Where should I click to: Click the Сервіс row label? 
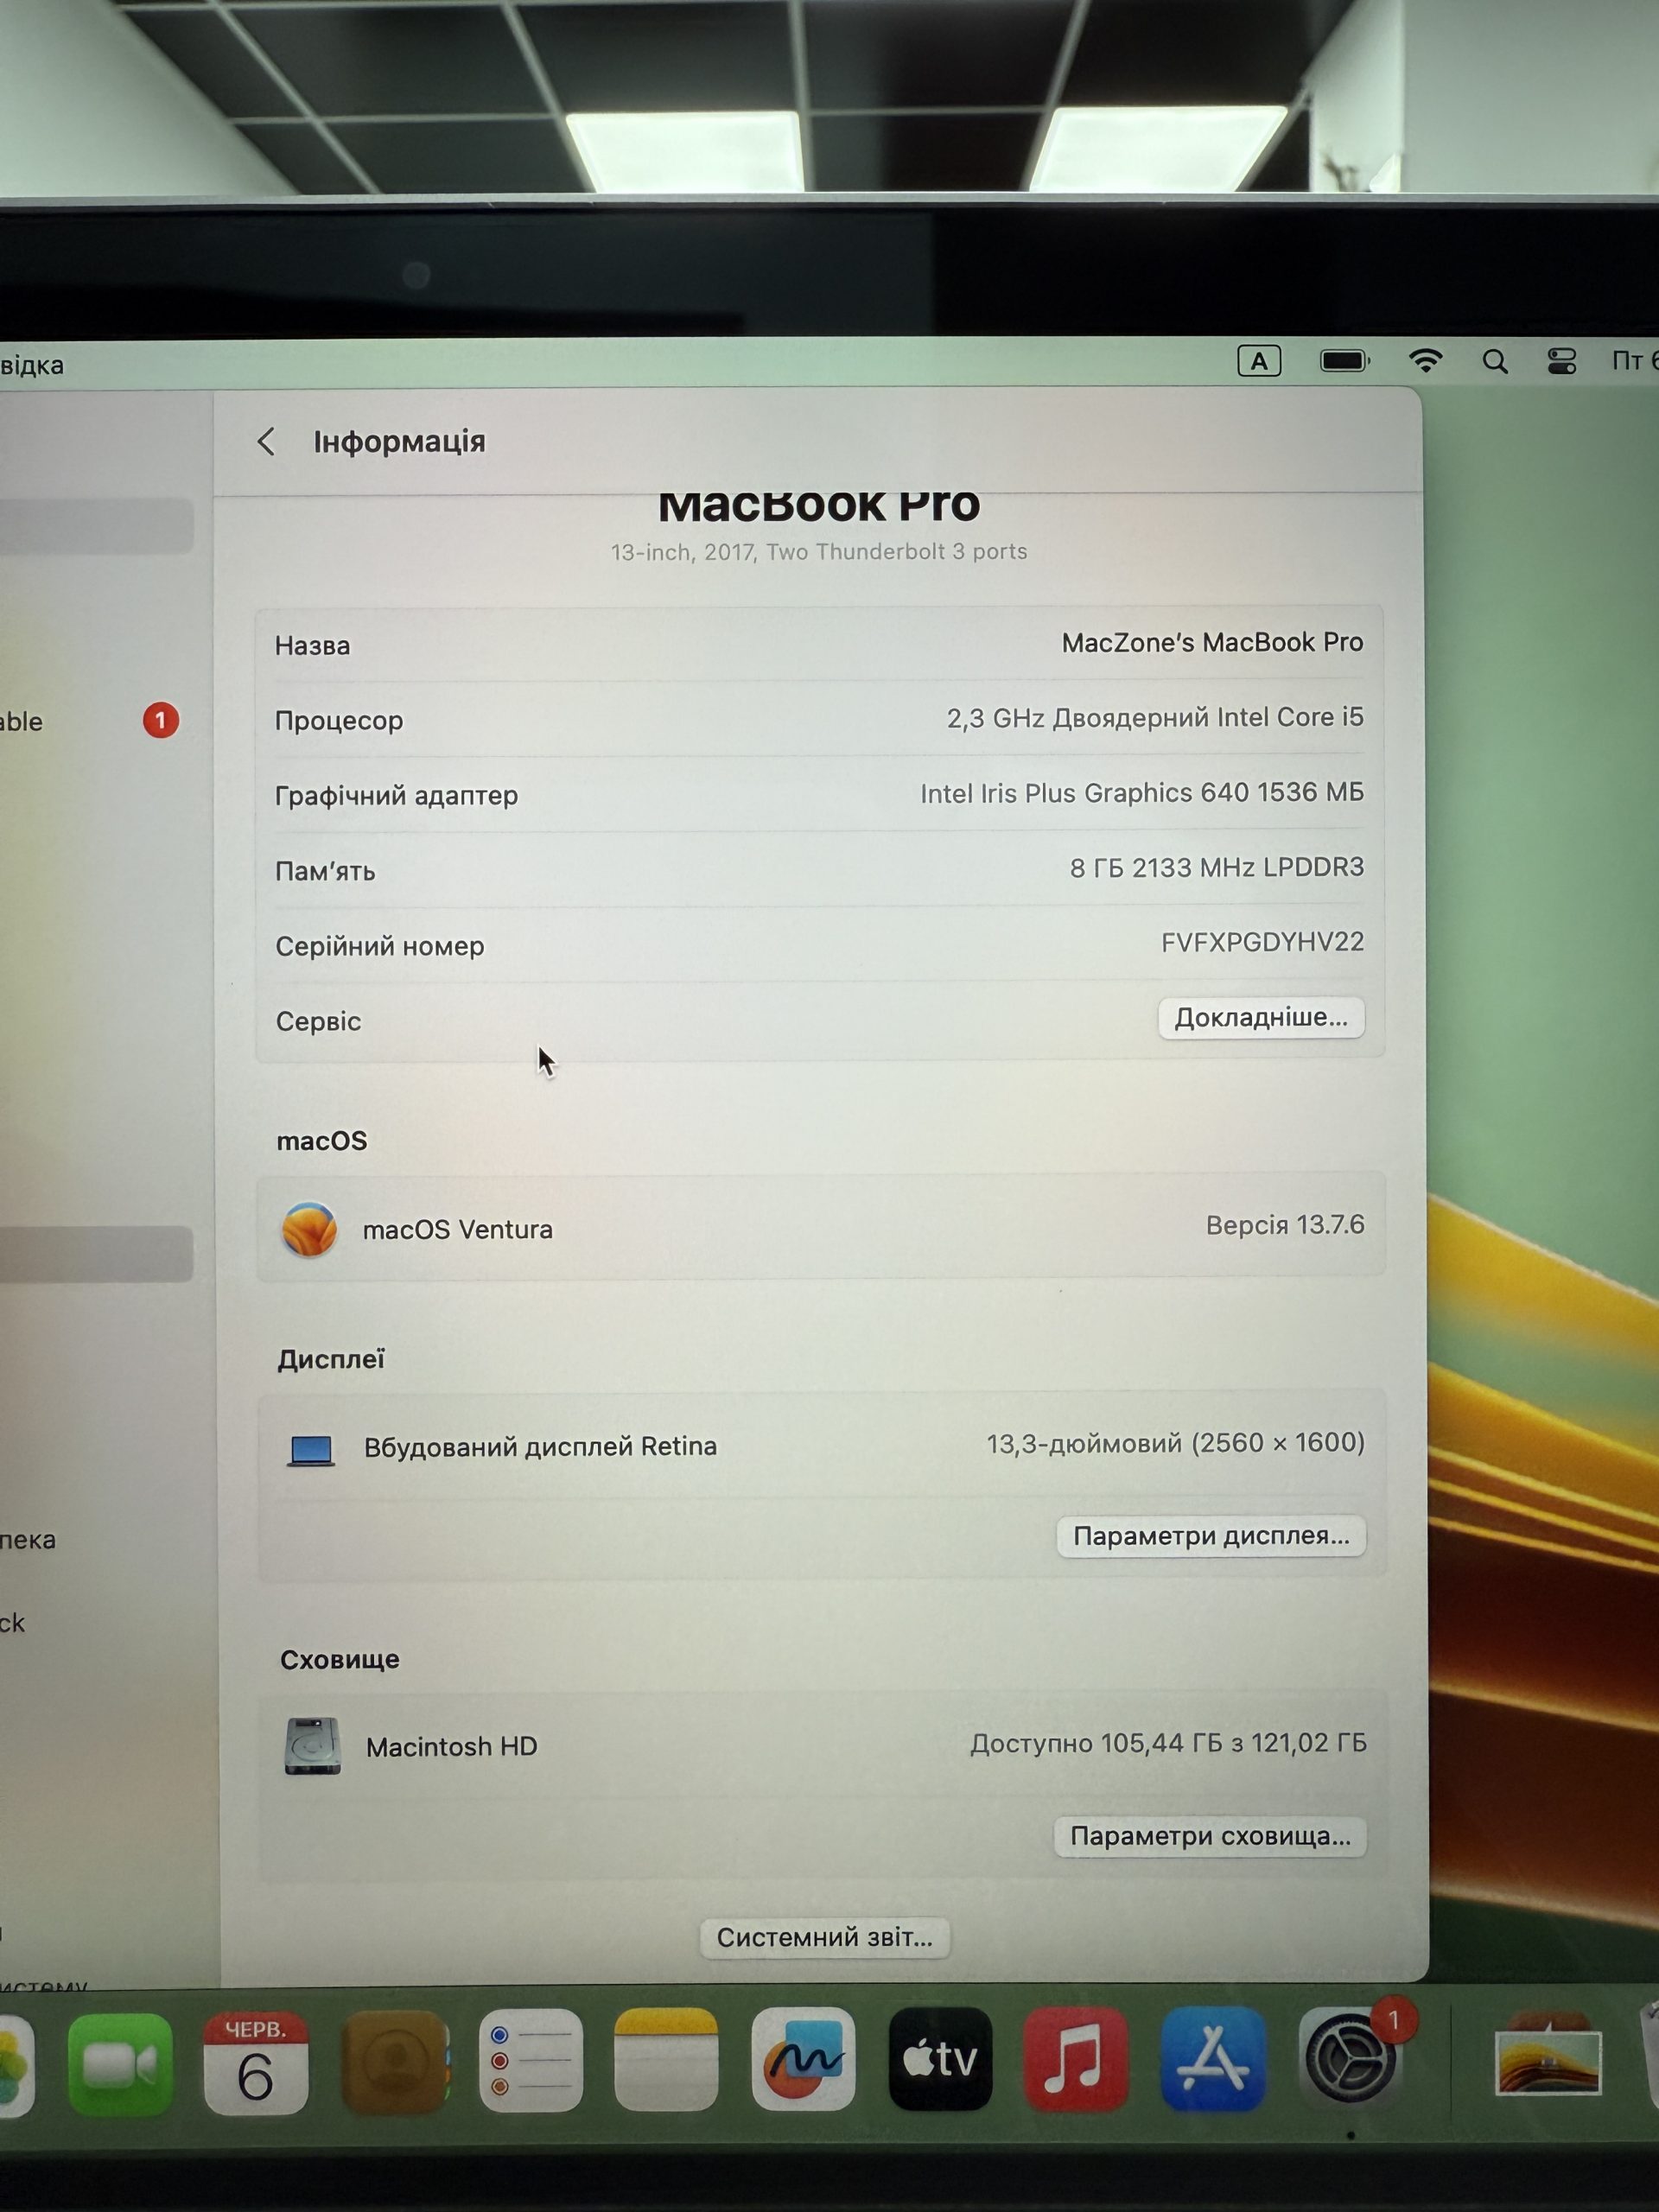pos(318,1021)
